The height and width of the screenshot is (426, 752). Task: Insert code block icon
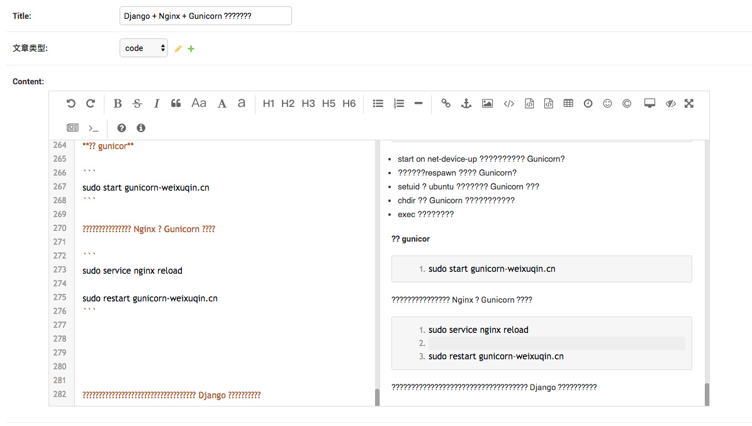click(x=549, y=104)
